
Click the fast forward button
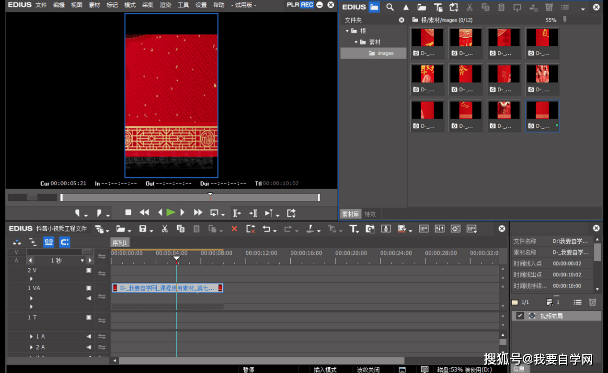[198, 213]
